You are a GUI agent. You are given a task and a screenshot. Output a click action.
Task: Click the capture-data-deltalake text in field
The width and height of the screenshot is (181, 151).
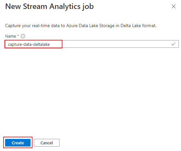point(29,44)
